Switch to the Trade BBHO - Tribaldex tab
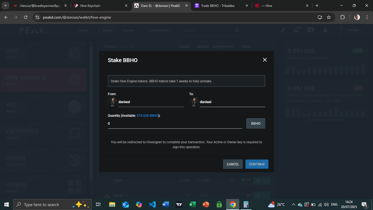Image resolution: width=373 pixels, height=210 pixels. (221, 5)
